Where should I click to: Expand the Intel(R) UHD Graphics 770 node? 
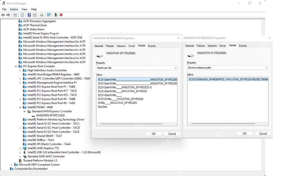pyautogui.click(x=20, y=148)
